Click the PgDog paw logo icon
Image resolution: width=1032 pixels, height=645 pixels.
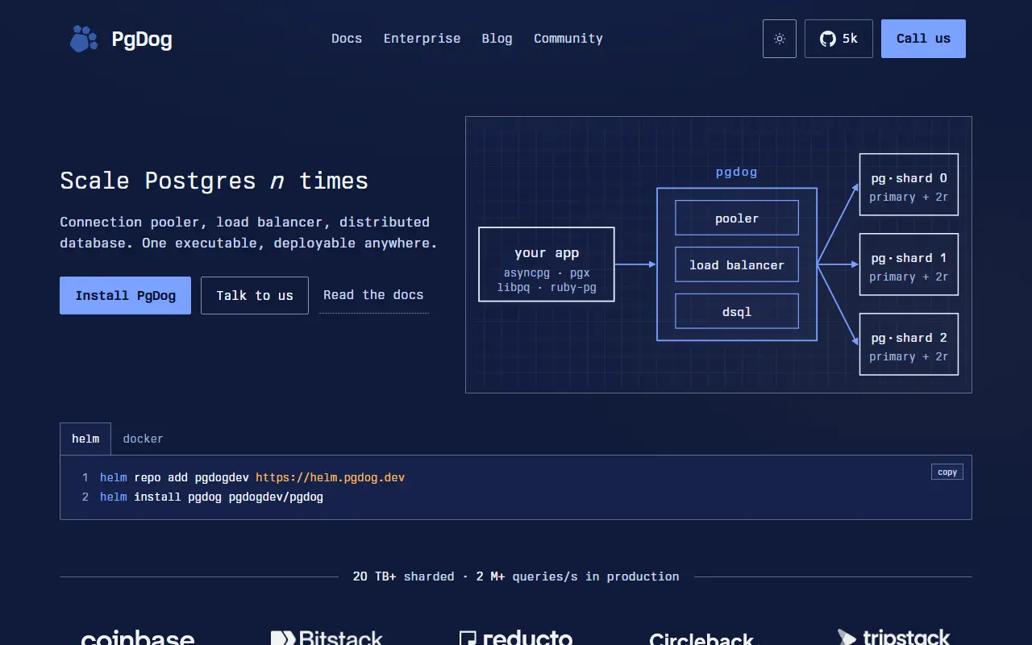point(83,39)
